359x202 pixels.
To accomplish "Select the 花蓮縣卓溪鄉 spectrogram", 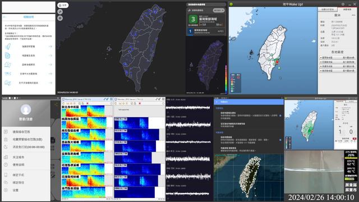I will tap(84, 169).
